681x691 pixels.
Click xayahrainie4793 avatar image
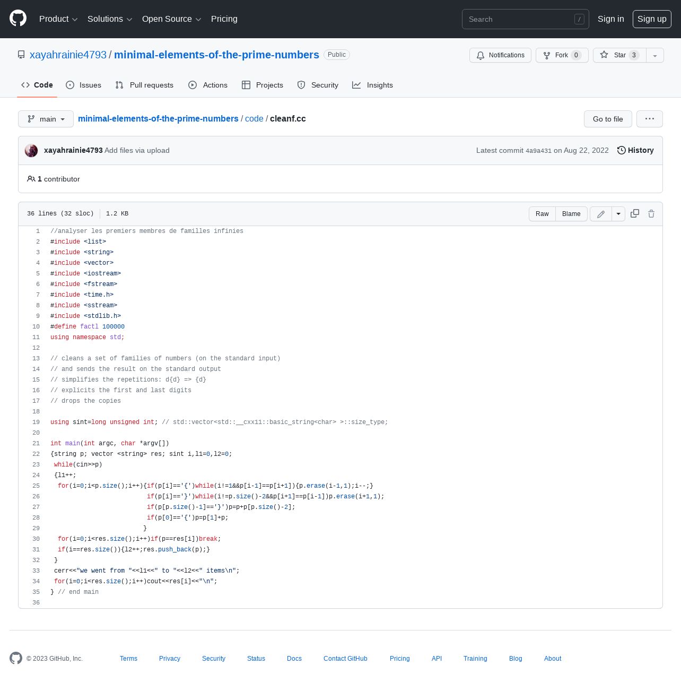[x=31, y=150]
